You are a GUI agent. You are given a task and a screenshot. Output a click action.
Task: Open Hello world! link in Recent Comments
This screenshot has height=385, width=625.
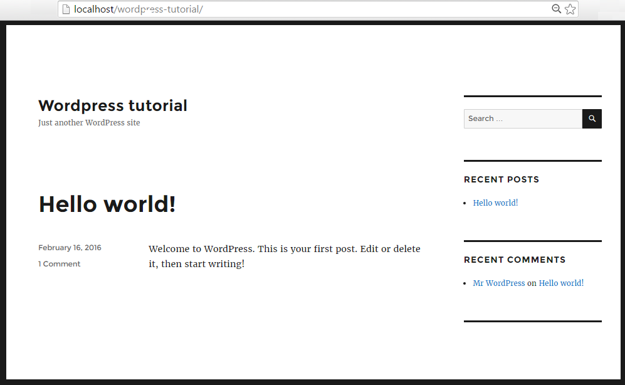pyautogui.click(x=561, y=283)
